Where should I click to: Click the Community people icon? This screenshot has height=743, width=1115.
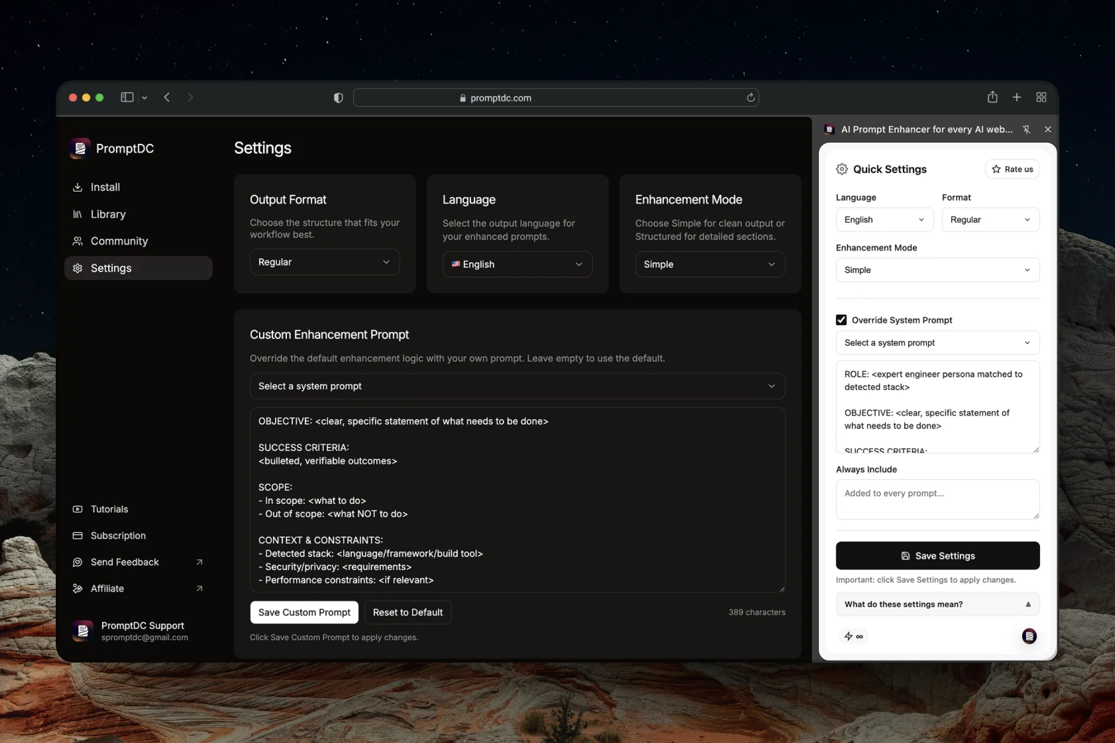coord(78,241)
